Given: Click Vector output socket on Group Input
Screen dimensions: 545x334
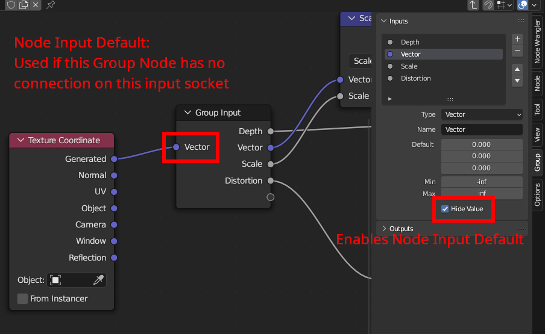Looking at the screenshot, I should 271,148.
